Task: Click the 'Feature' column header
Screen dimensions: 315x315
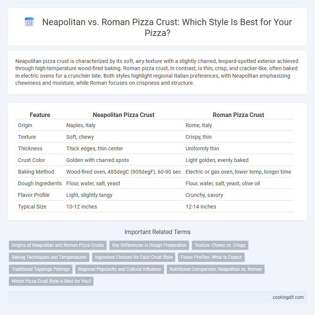Action: 40,115
